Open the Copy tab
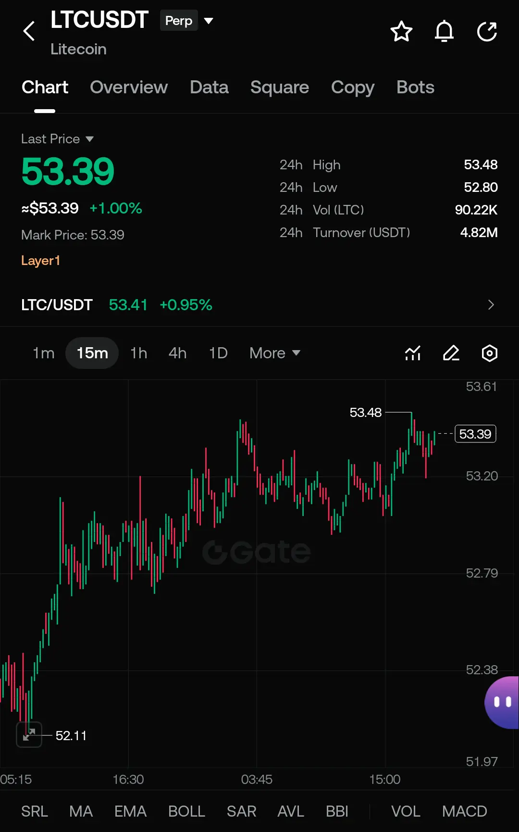The width and height of the screenshot is (519, 832). (353, 88)
